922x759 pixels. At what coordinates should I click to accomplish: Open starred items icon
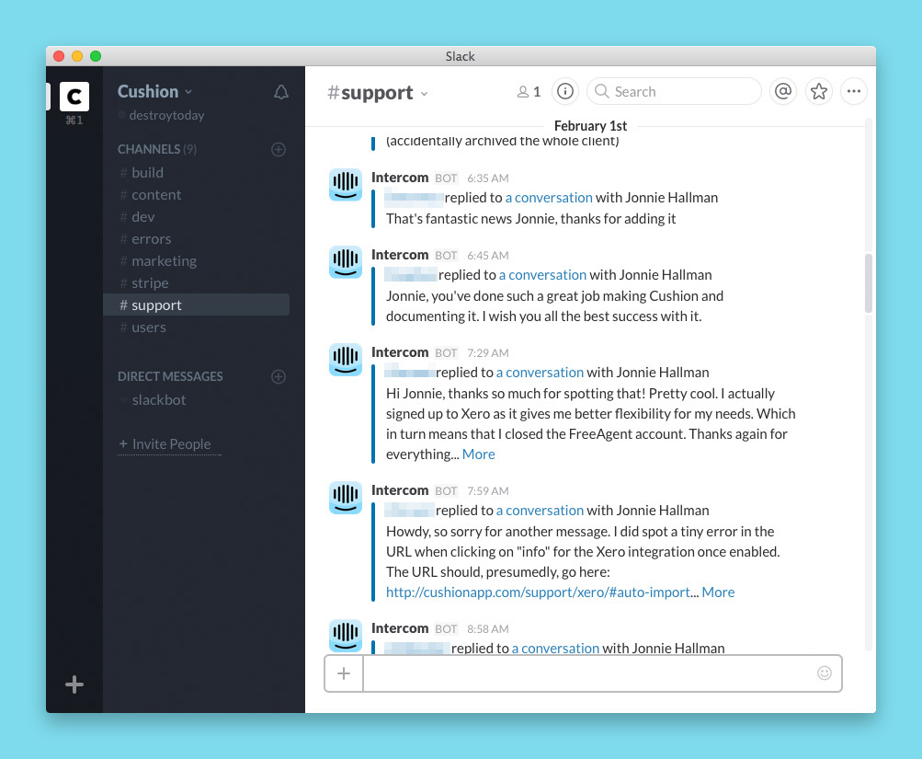point(818,91)
